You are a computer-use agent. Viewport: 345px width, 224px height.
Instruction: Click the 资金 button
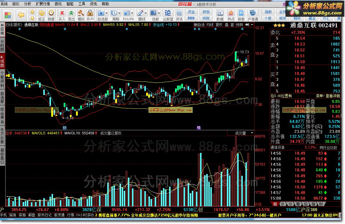191,12
